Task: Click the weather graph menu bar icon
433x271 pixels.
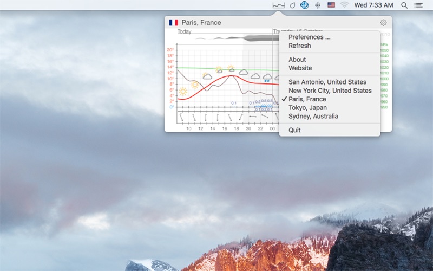Action: (278, 5)
